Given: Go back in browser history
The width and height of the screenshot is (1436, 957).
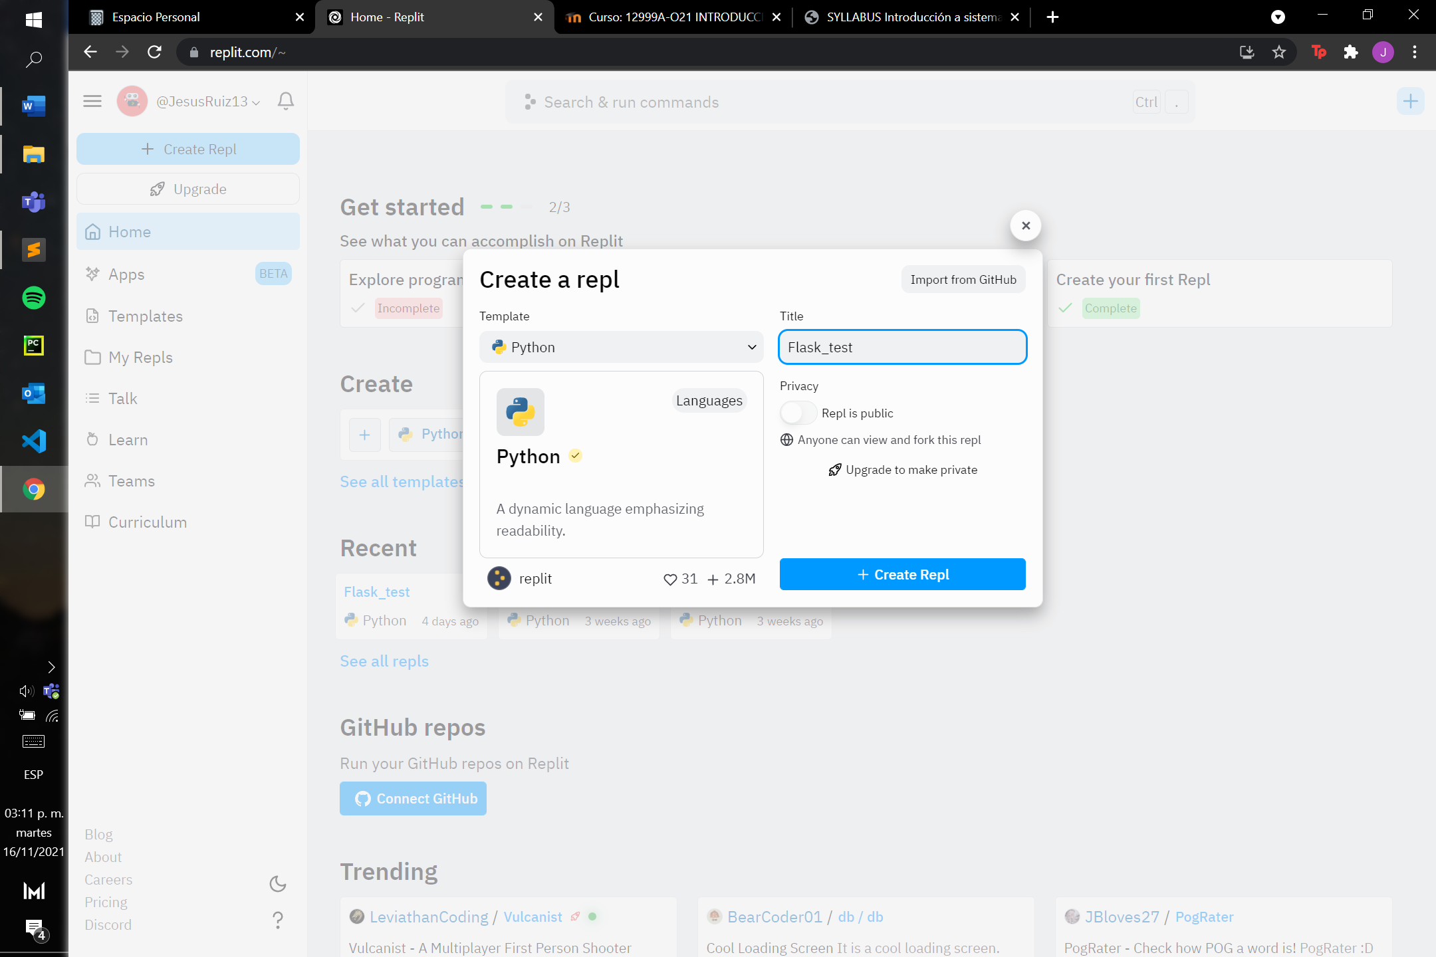Looking at the screenshot, I should pyautogui.click(x=91, y=52).
